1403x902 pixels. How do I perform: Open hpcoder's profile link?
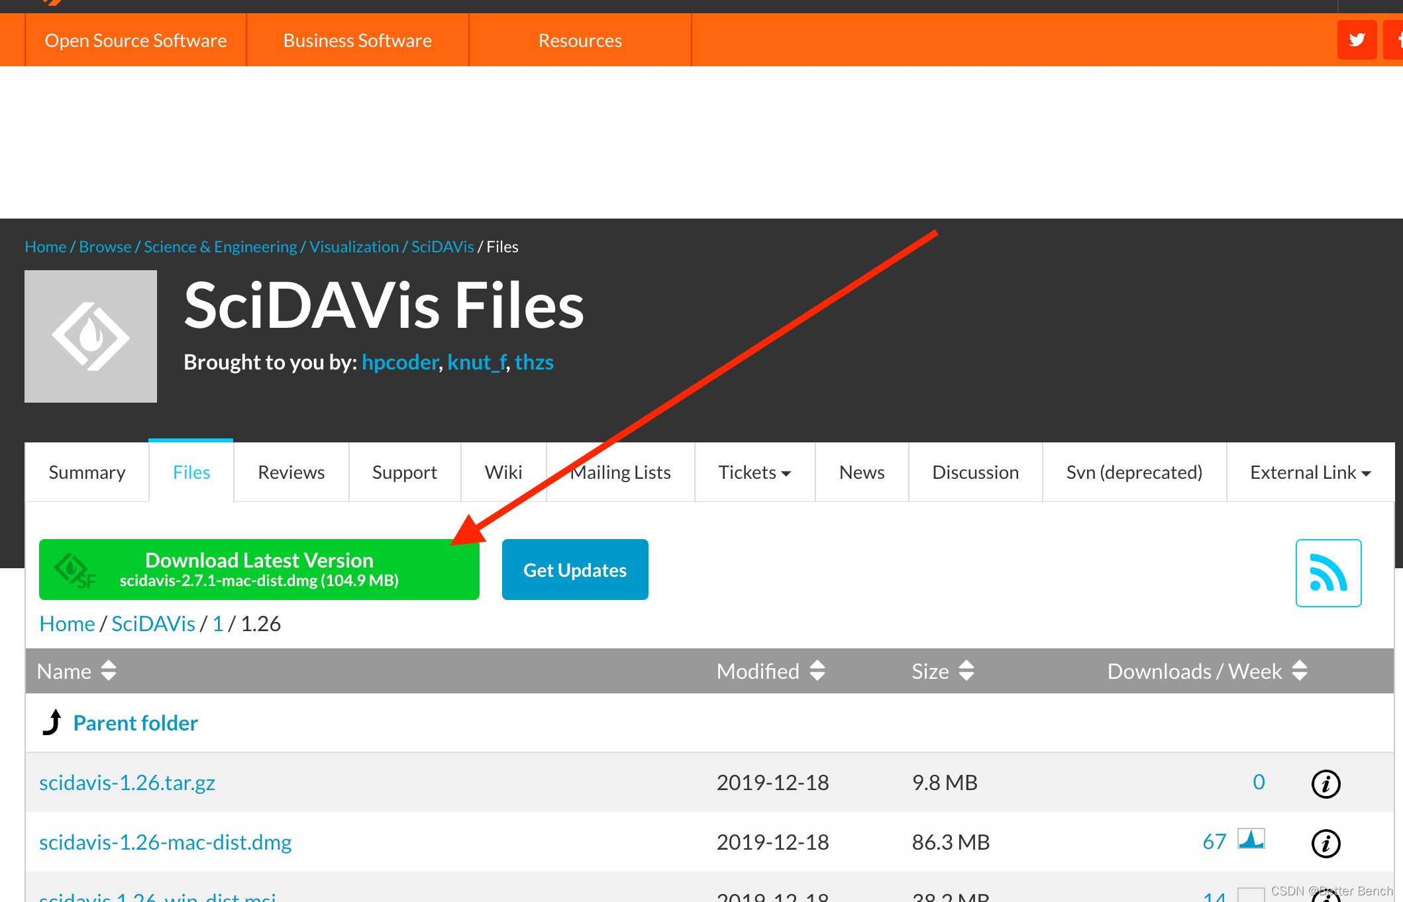point(399,362)
